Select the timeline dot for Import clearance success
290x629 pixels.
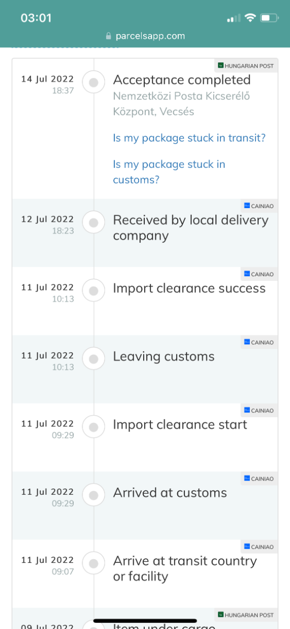pos(94,291)
